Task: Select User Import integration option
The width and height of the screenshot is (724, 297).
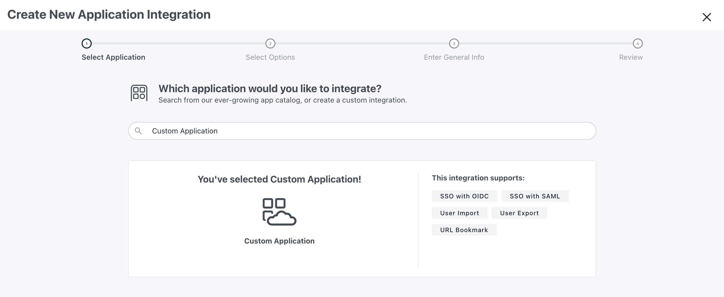Action: [x=460, y=213]
